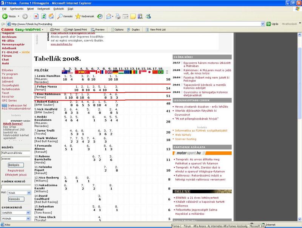Click the Printer toolbar icon
This screenshot has width=302, height=228.
118,16
